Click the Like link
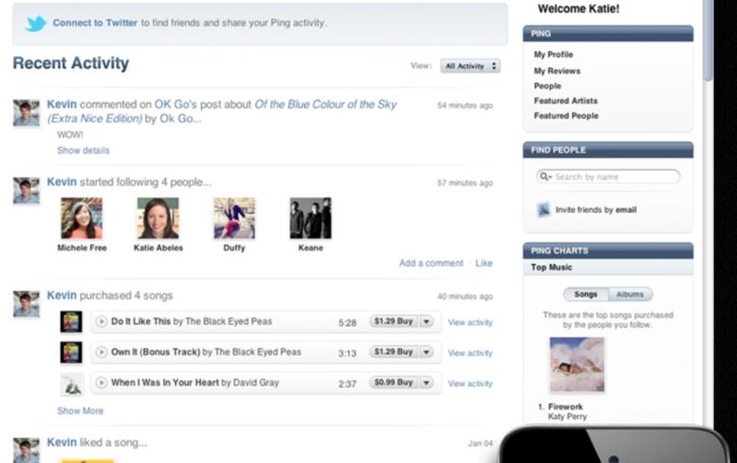 point(484,263)
